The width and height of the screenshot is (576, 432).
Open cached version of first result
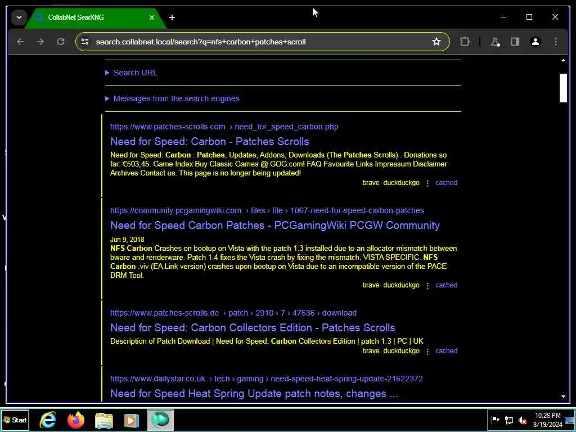[446, 183]
